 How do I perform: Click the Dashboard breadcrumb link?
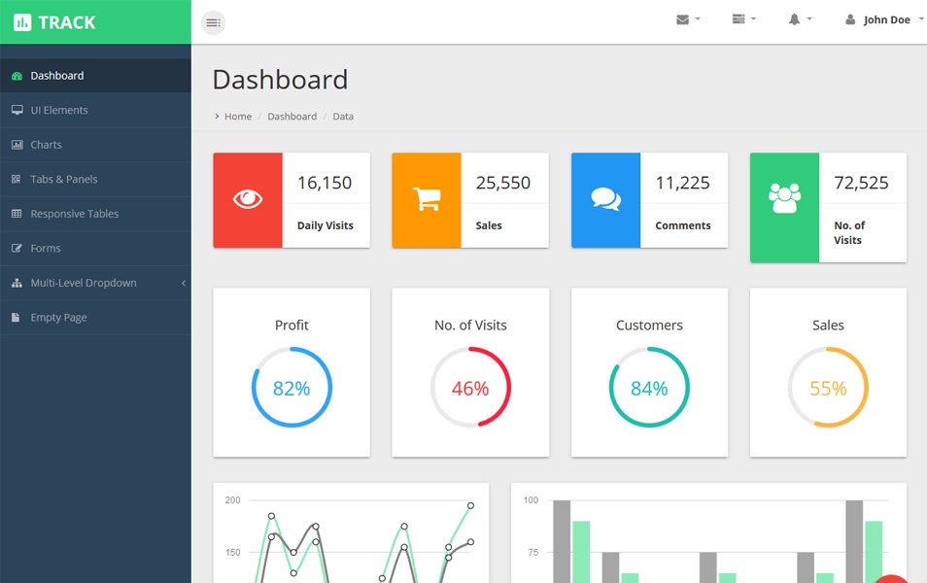click(292, 117)
